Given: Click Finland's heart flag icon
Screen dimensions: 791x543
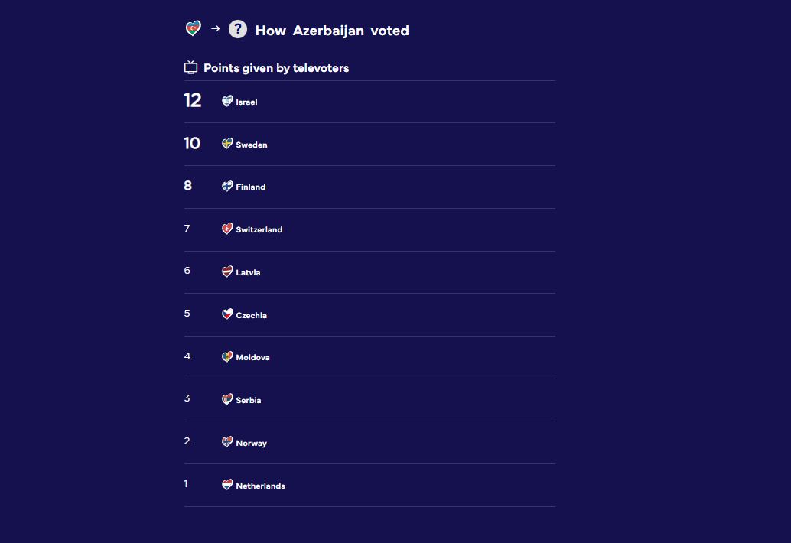Looking at the screenshot, I should [227, 186].
